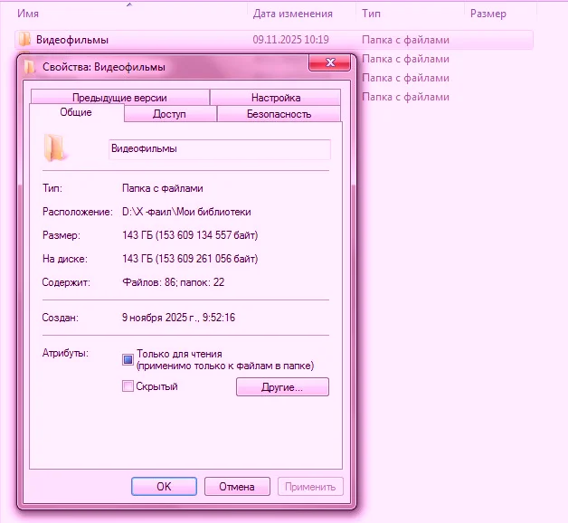Open the Настройка tab

[276, 98]
